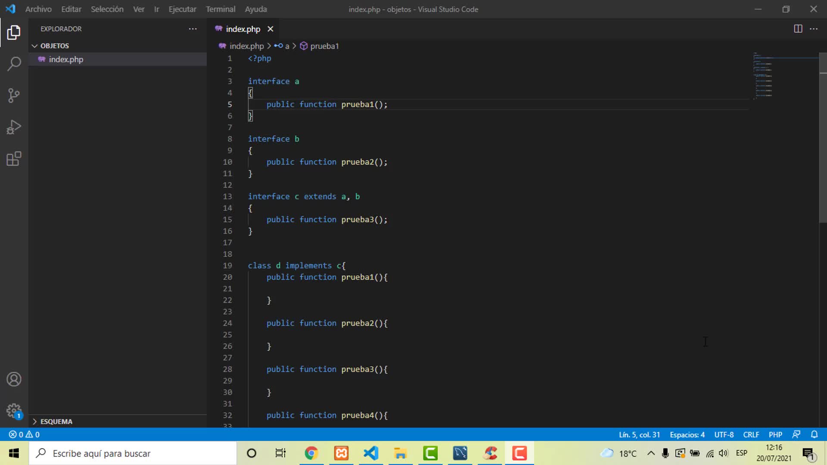Select the index.php editor tab
The image size is (827, 465).
tap(243, 29)
